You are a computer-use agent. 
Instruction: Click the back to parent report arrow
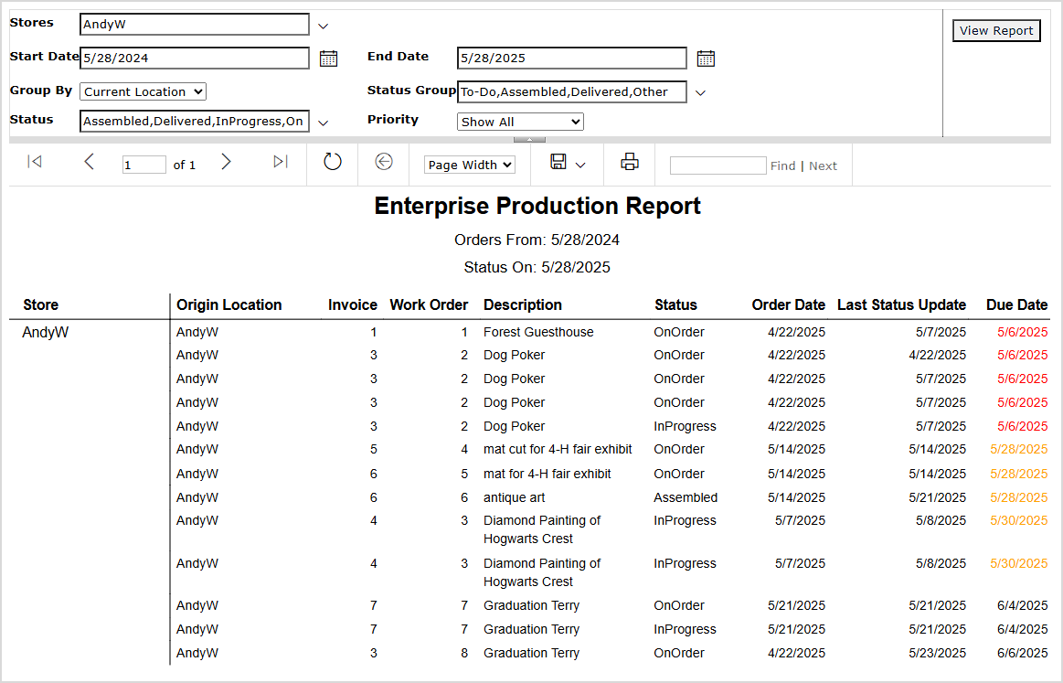coord(383,162)
